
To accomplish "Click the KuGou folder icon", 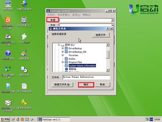I will (x=66, y=59).
